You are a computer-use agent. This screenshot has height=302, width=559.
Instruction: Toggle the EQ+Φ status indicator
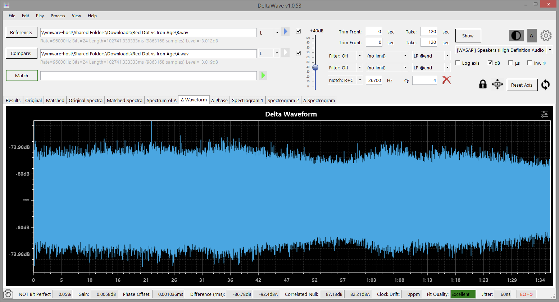click(x=526, y=294)
